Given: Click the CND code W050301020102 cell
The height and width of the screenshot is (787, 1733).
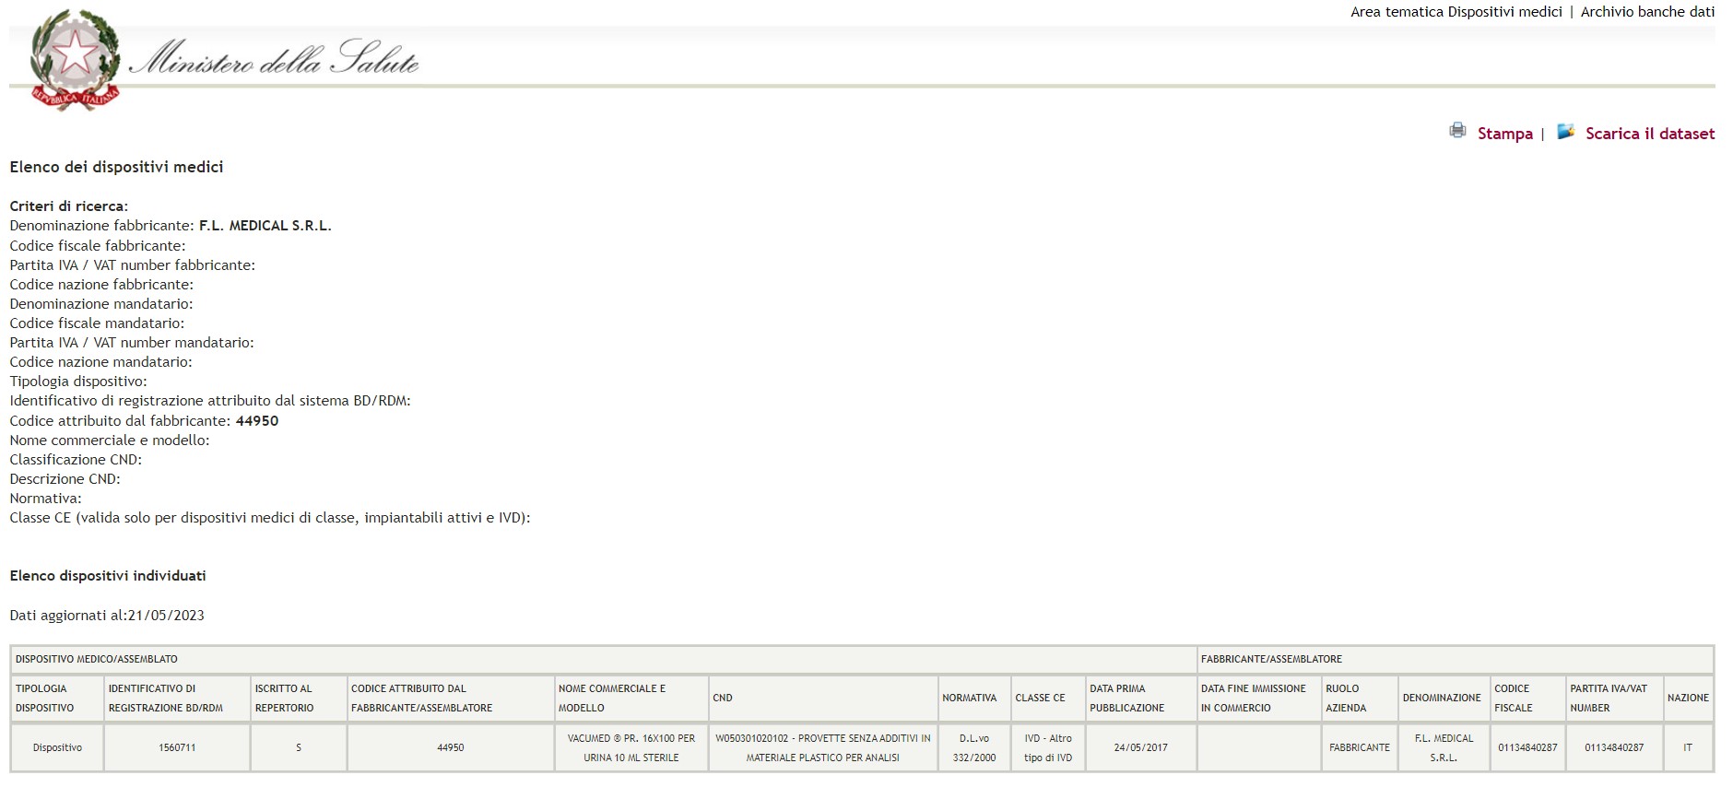Looking at the screenshot, I should point(822,747).
